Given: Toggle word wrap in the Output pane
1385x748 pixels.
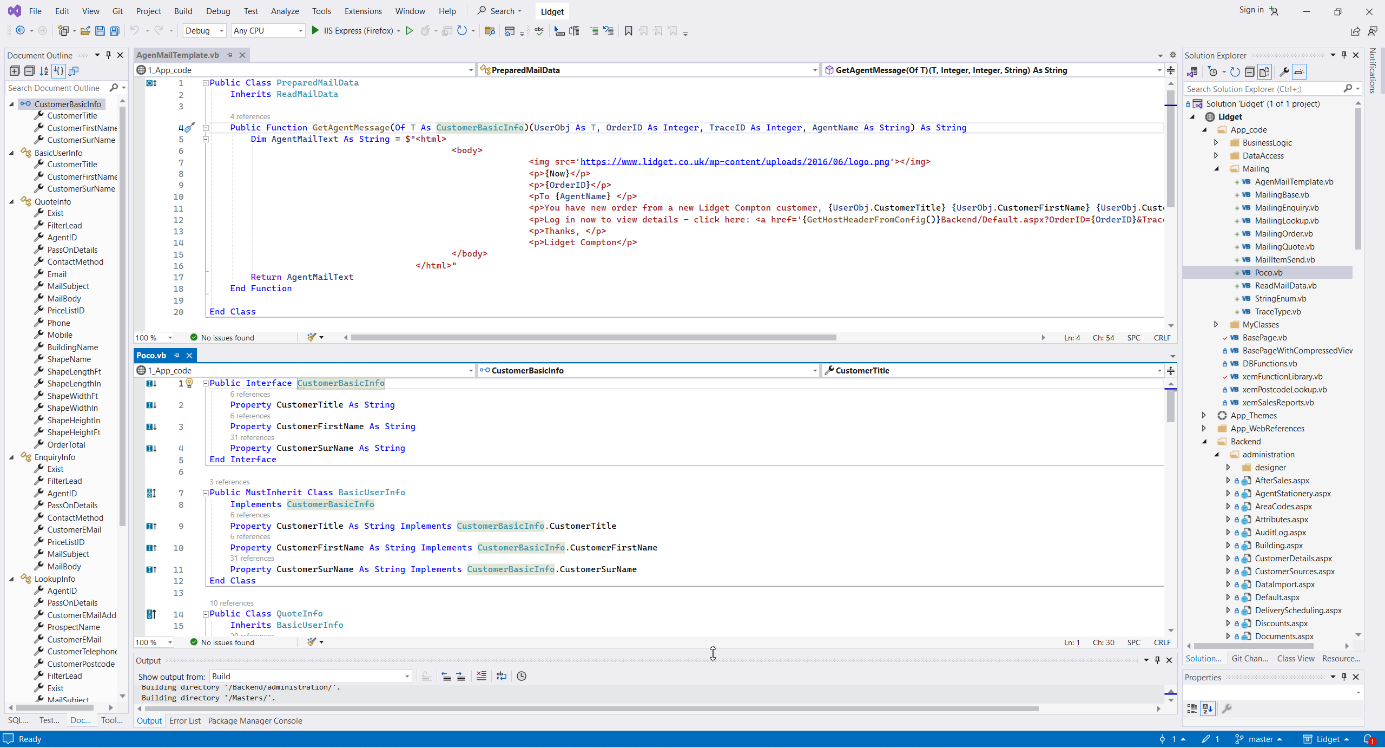Looking at the screenshot, I should 502,676.
